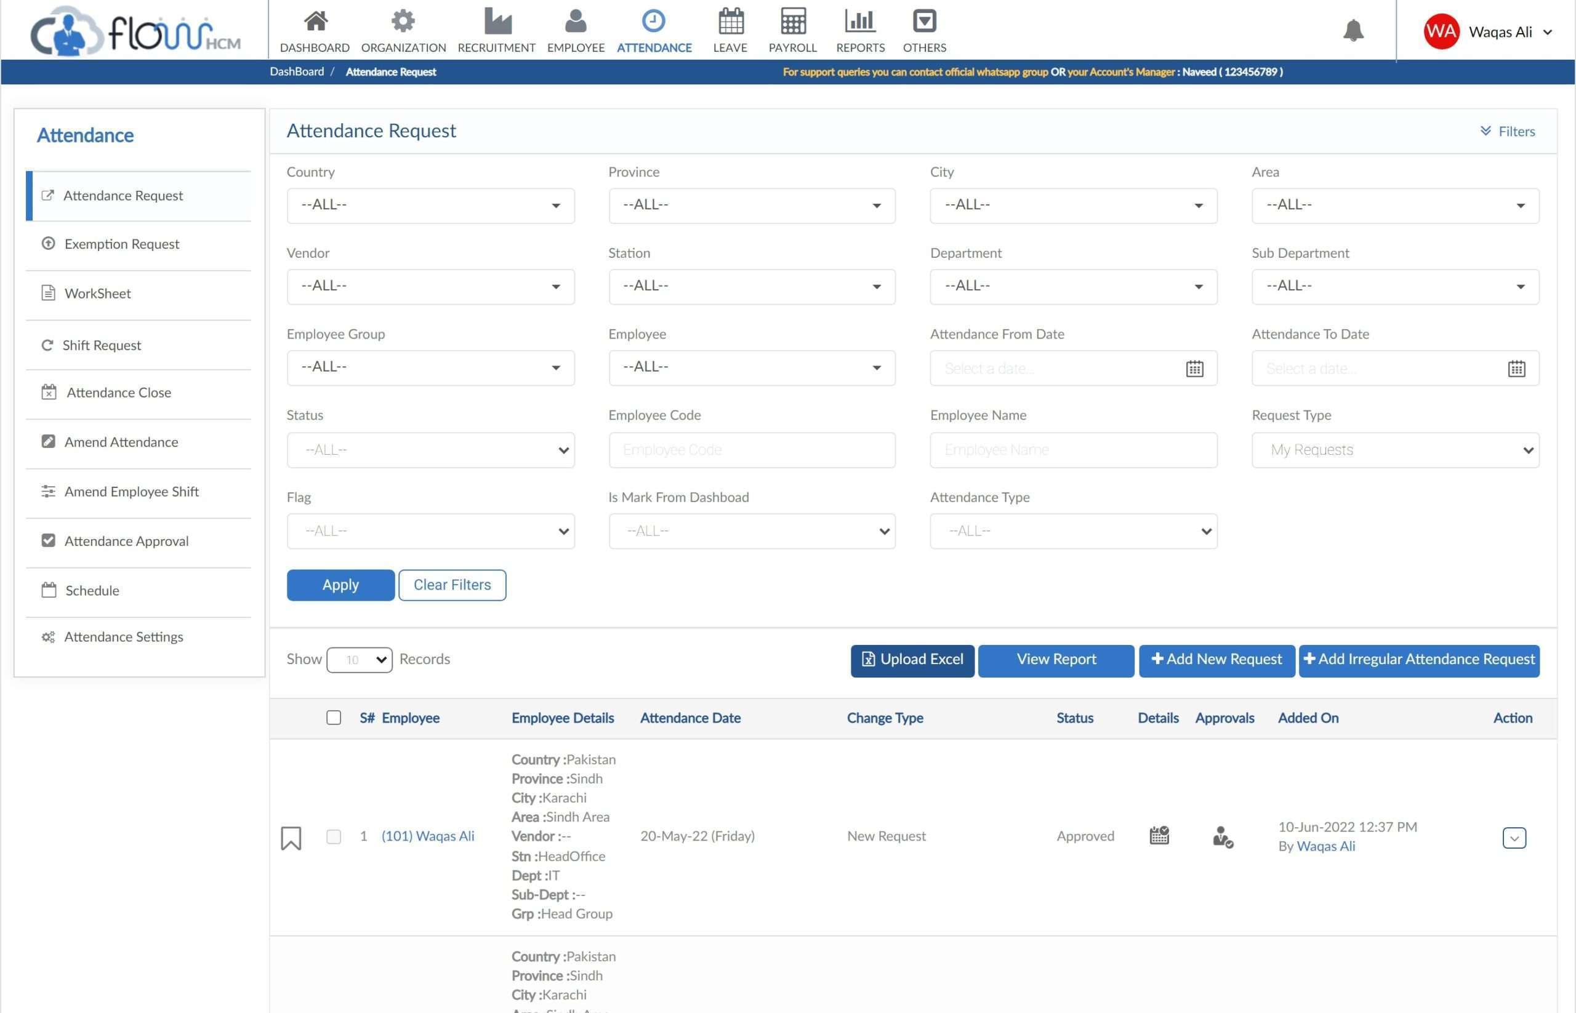Viewport: 1576px width, 1013px height.
Task: Open the Request Type dropdown showing My Requests
Action: click(x=1395, y=450)
